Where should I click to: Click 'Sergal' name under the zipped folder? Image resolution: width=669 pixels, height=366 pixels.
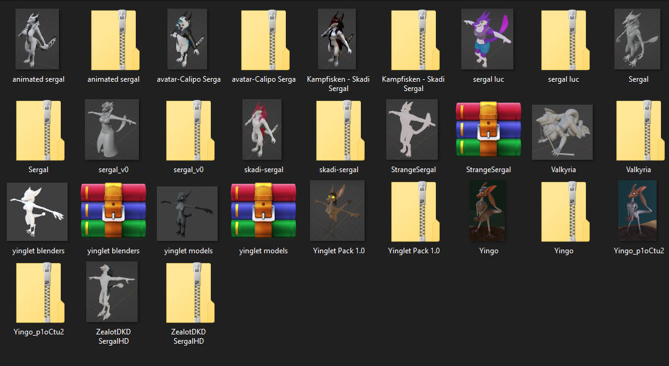coord(38,170)
